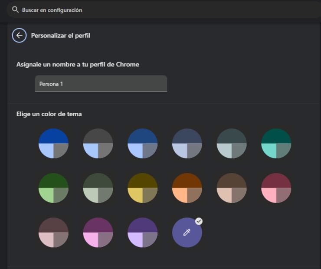Click the profile name field Persona 1
The width and height of the screenshot is (321, 269).
point(101,84)
